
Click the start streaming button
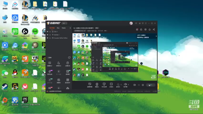pyautogui.click(x=150, y=85)
